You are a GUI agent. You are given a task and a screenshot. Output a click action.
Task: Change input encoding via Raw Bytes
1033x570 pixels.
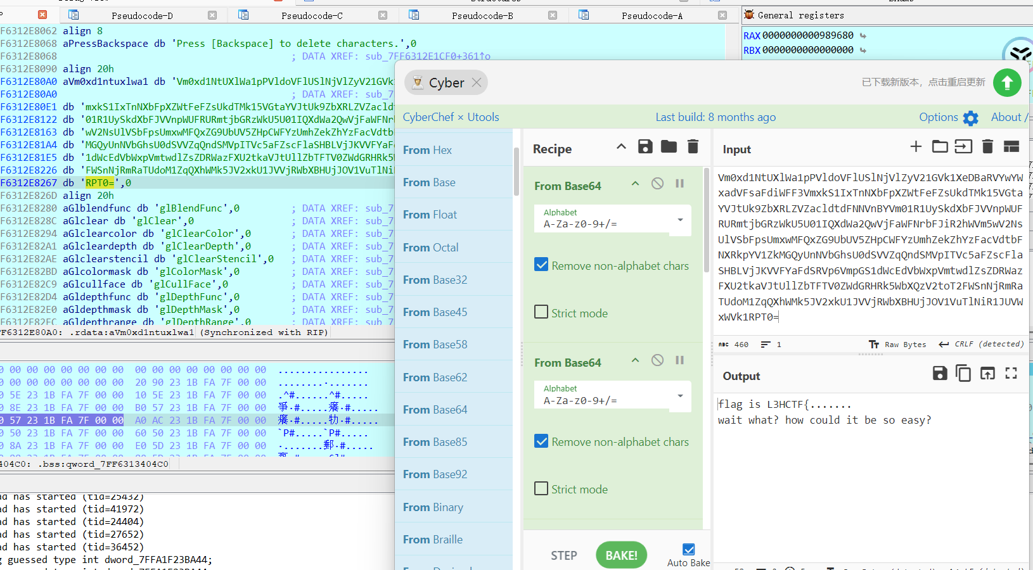coord(898,345)
